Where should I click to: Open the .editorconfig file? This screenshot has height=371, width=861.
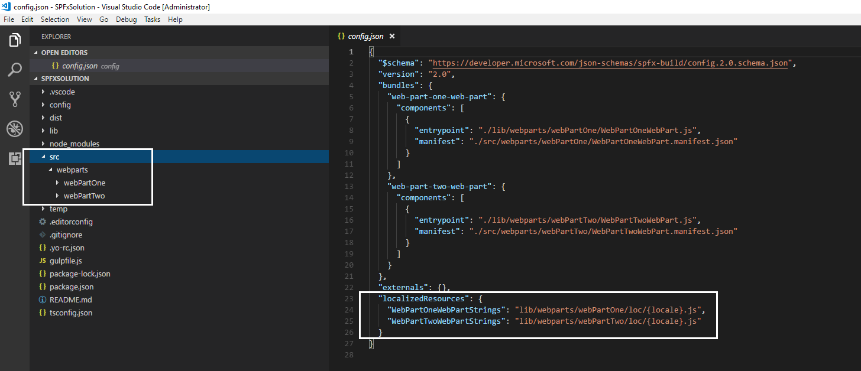click(179, 222)
